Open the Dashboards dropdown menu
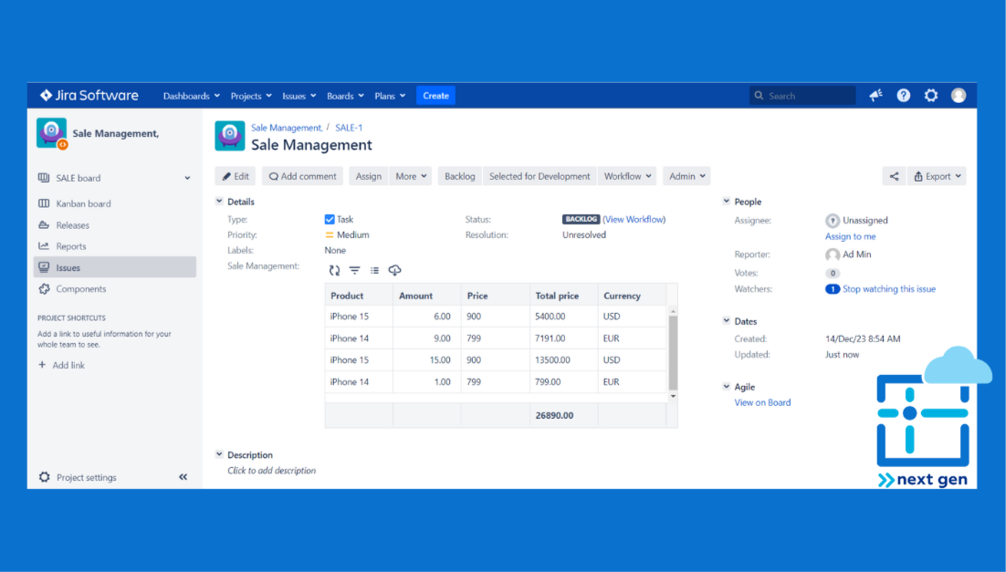1006x572 pixels. [191, 96]
